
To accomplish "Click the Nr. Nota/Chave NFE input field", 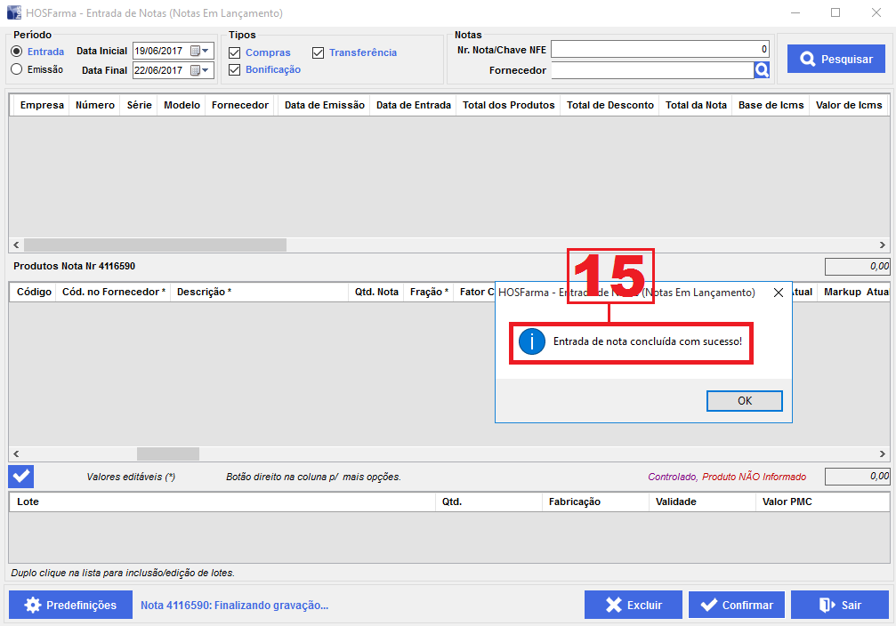I will point(659,50).
